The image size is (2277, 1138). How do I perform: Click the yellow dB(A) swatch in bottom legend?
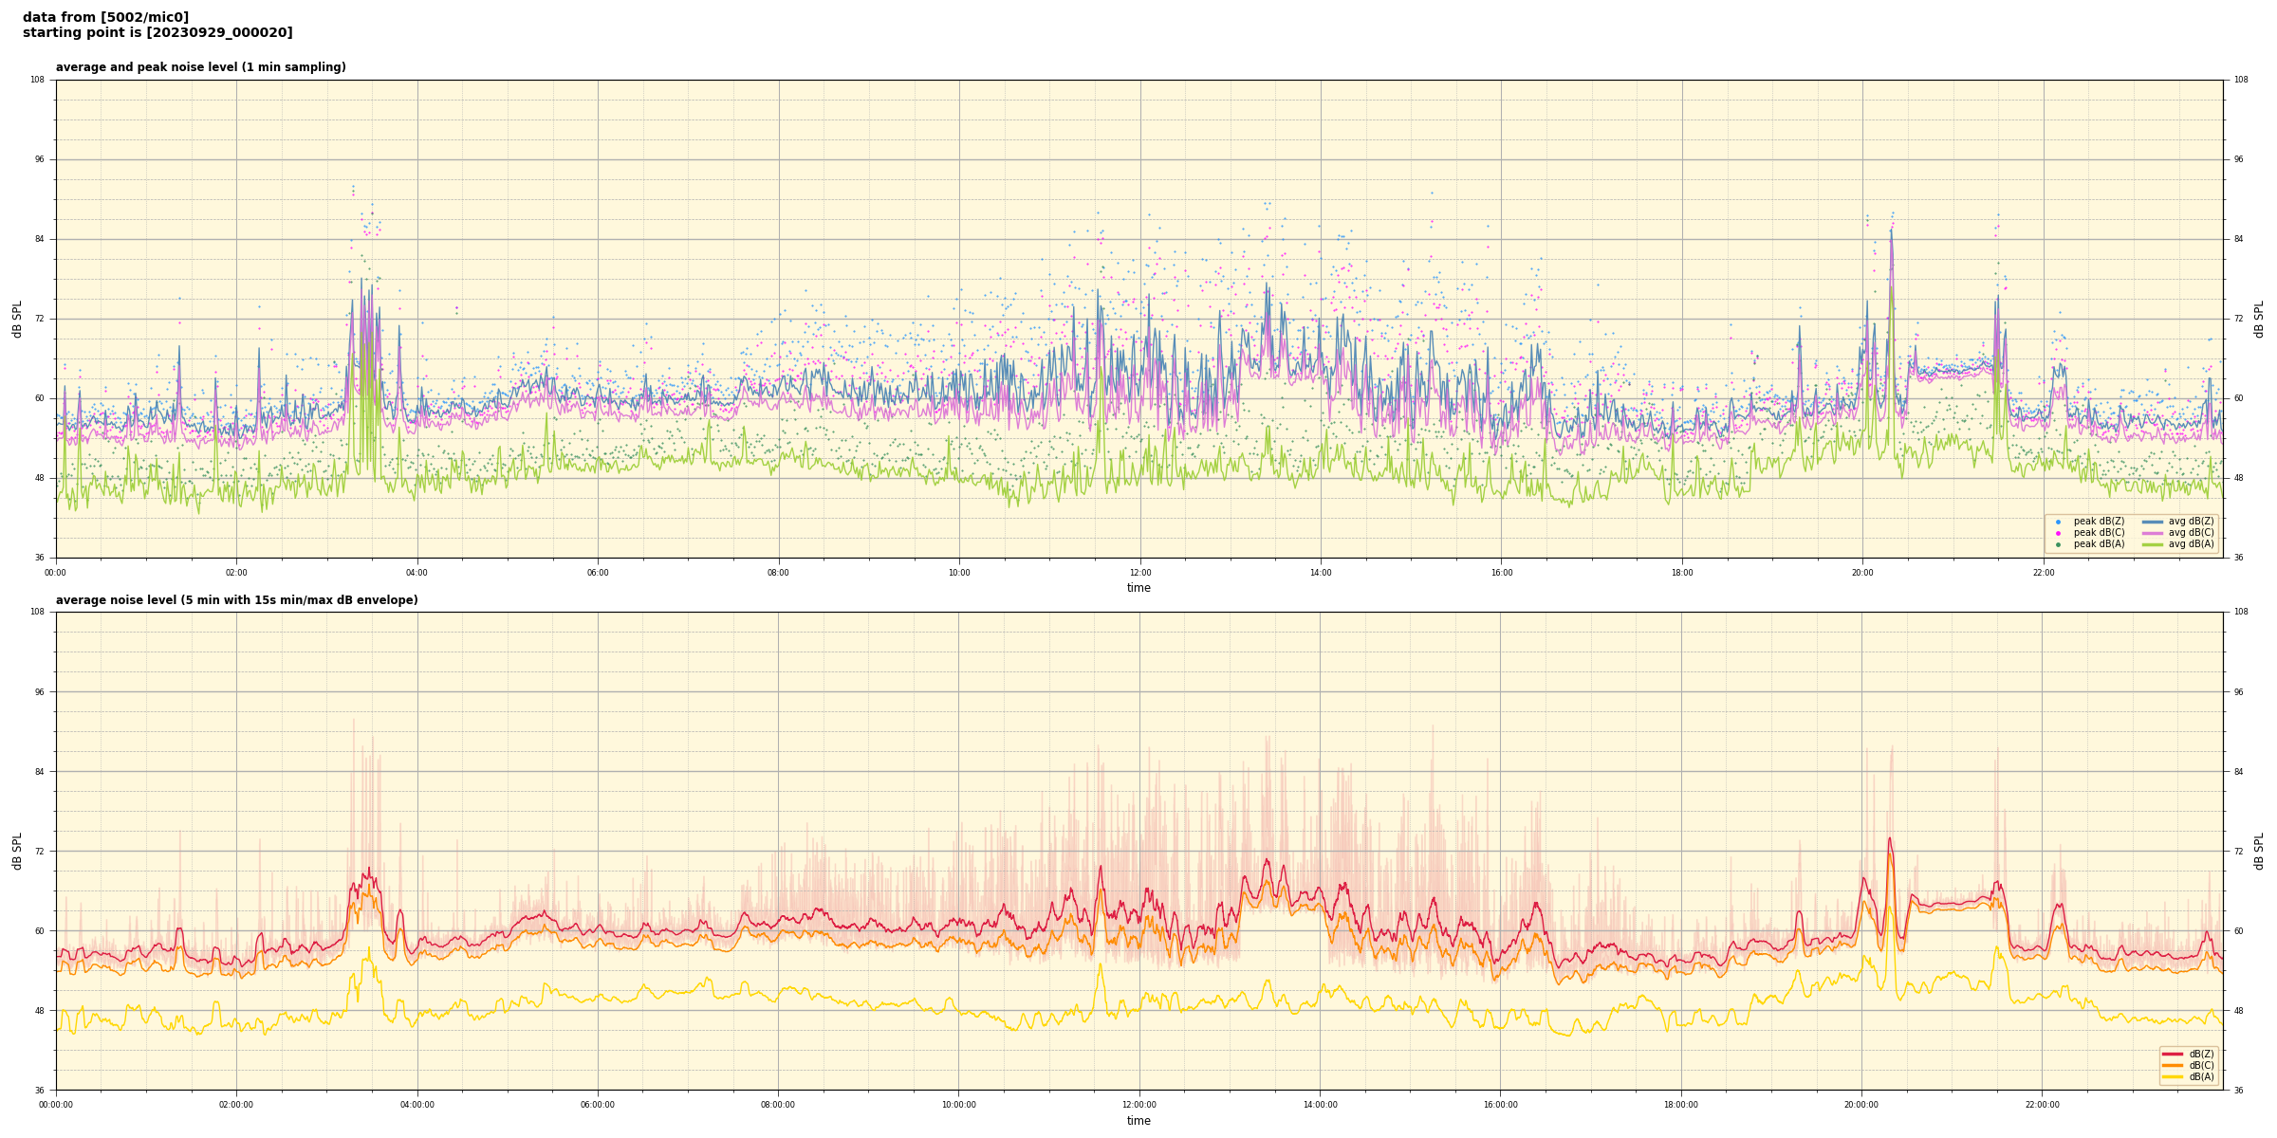tap(2173, 1076)
